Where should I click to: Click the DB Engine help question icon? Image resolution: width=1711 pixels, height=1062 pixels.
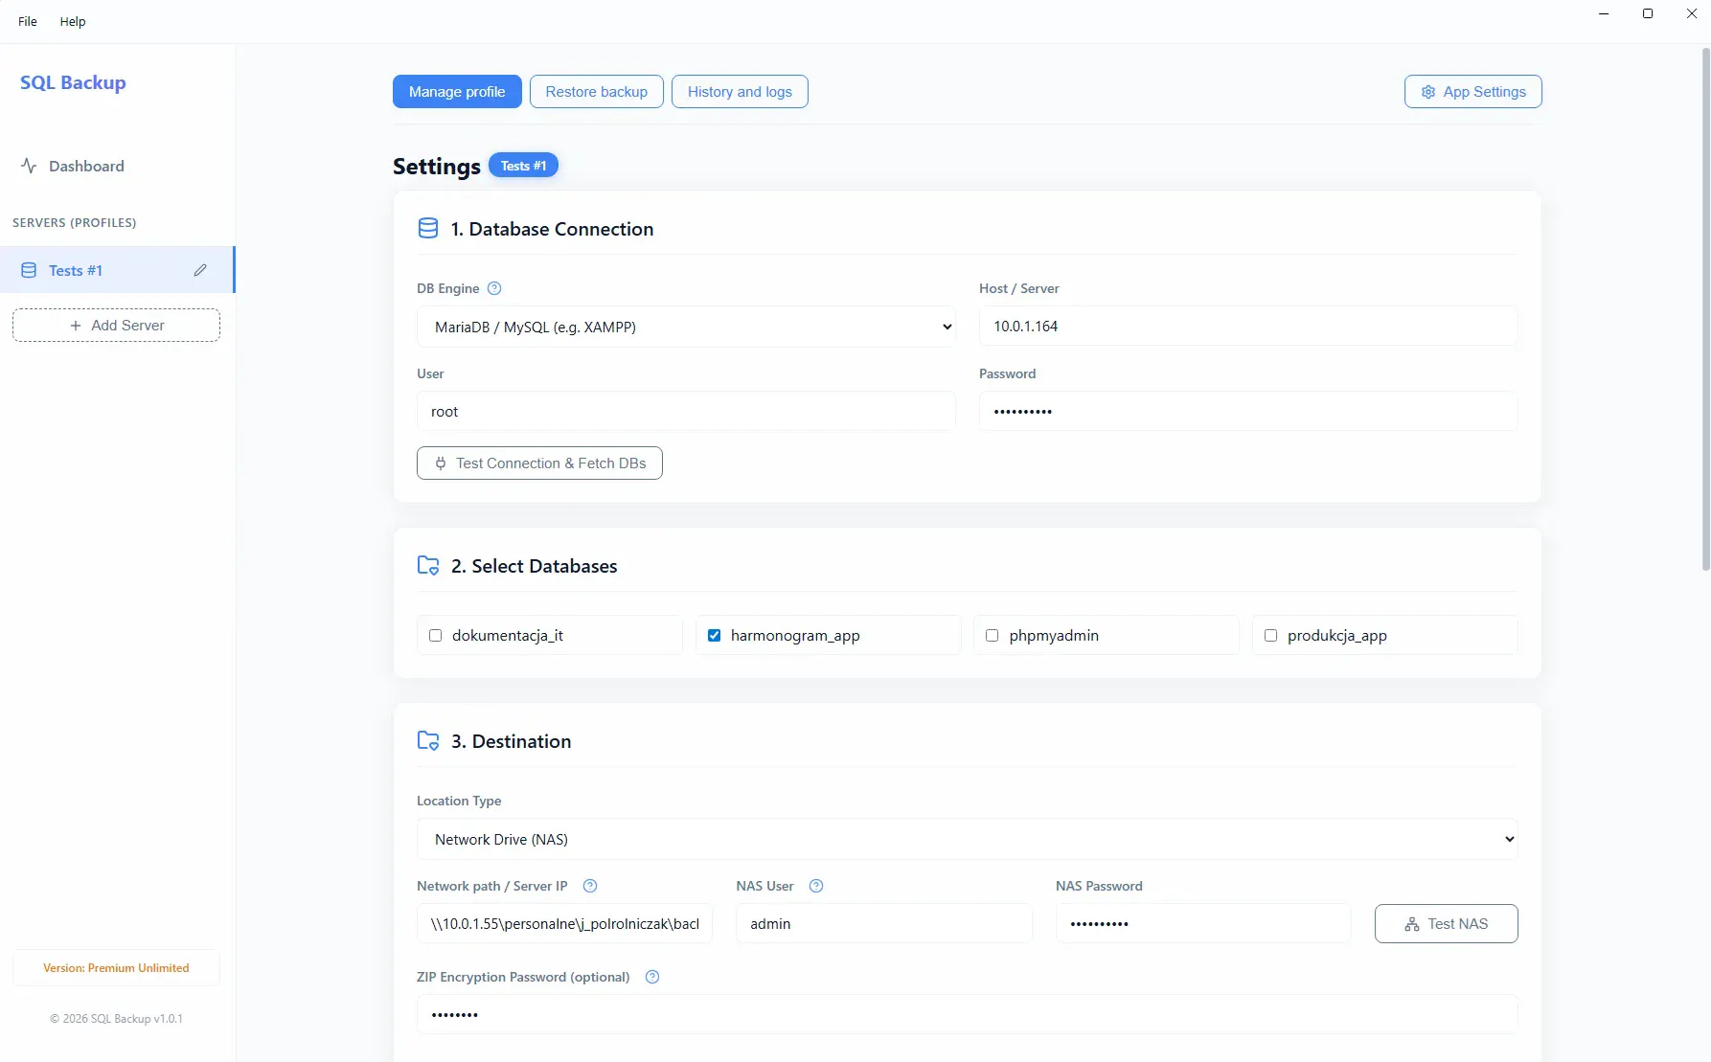[494, 288]
